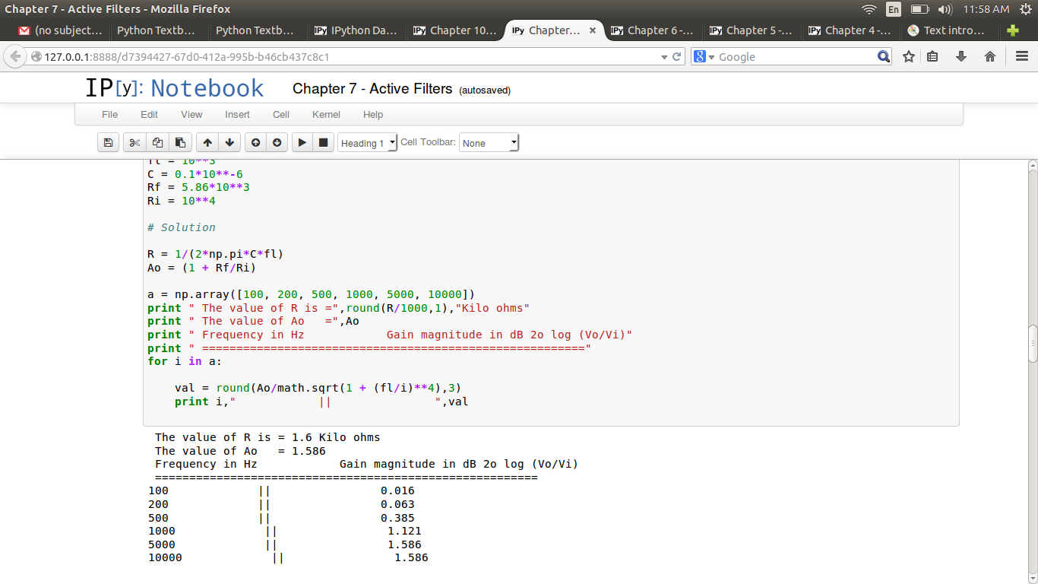Interrupt the kernel with the stop icon
Viewport: 1038px width, 584px height.
pos(324,143)
